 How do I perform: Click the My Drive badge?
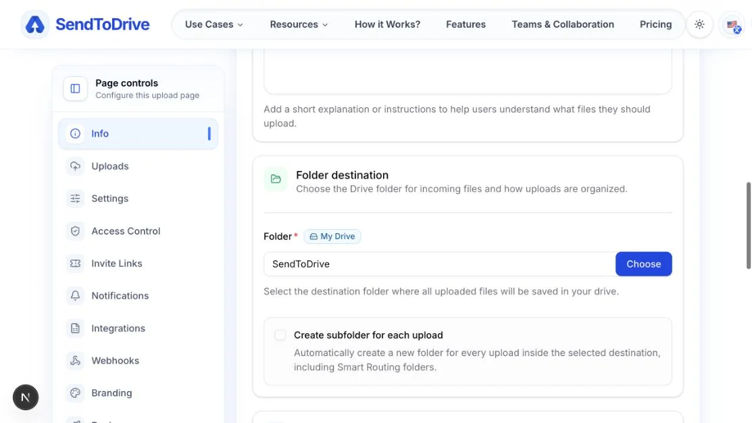pos(332,237)
